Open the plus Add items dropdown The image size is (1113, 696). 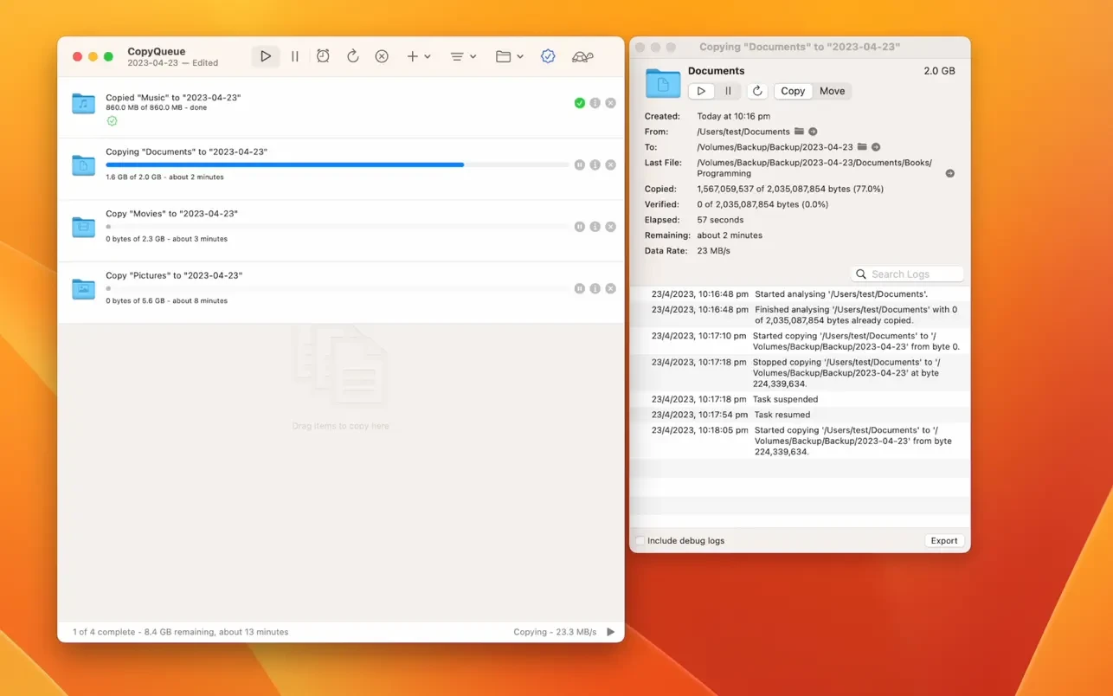419,56
